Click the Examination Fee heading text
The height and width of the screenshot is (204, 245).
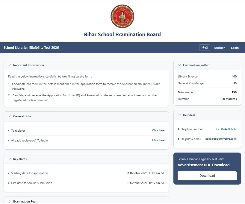24,202
